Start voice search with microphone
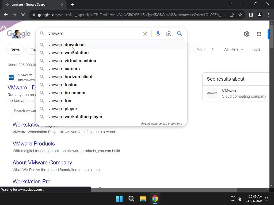The width and height of the screenshot is (274, 205). (158, 34)
